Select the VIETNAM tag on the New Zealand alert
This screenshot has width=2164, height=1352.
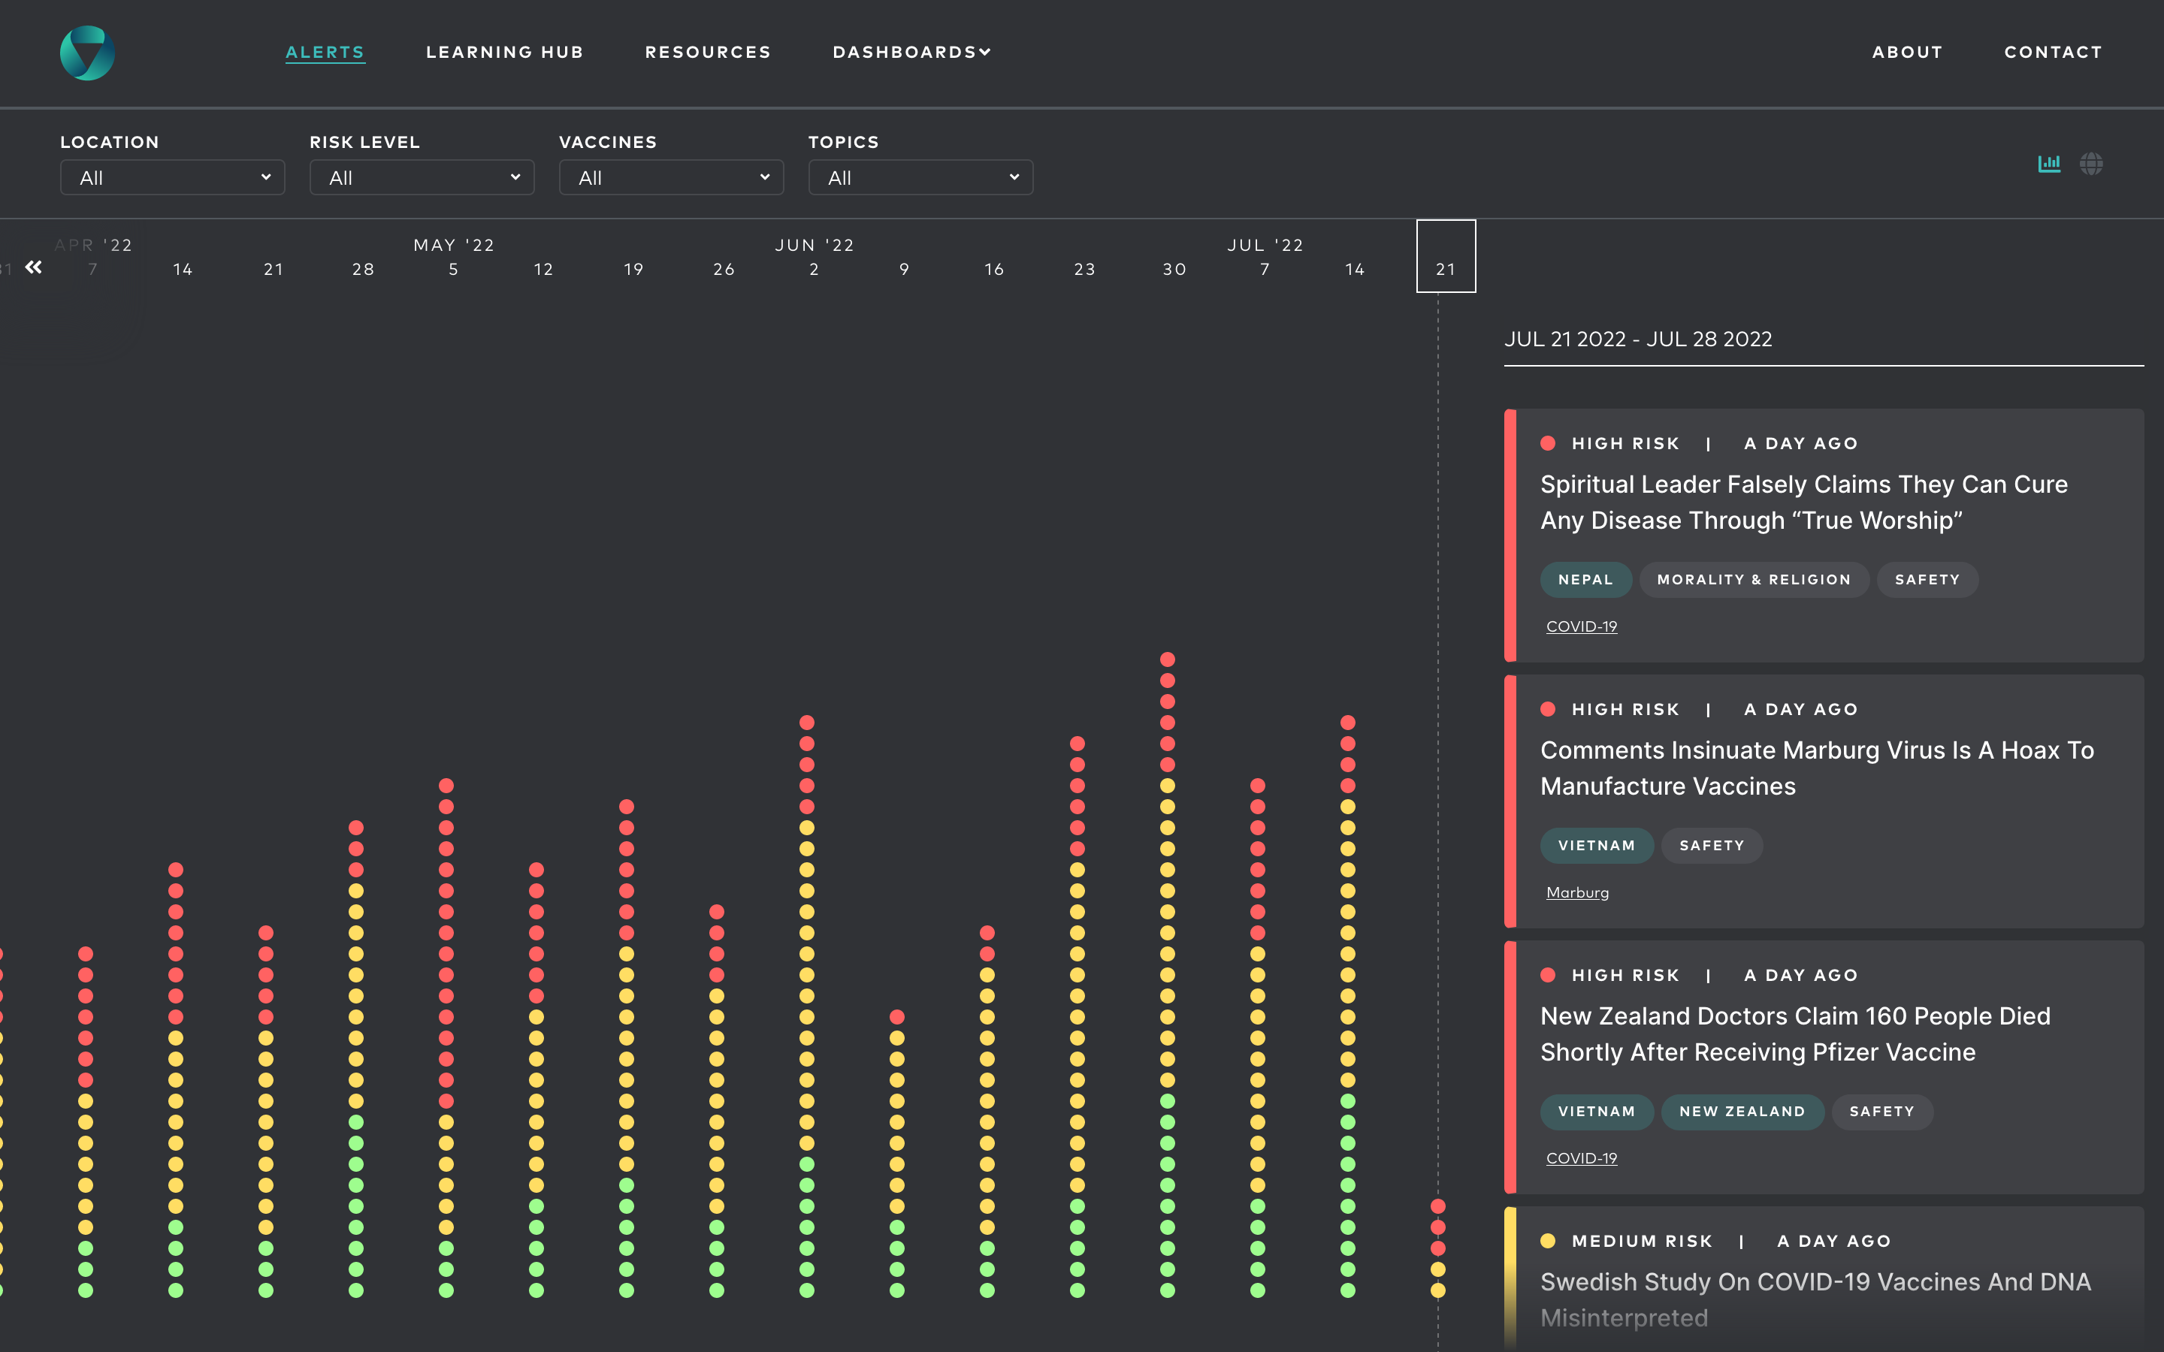[1597, 1112]
